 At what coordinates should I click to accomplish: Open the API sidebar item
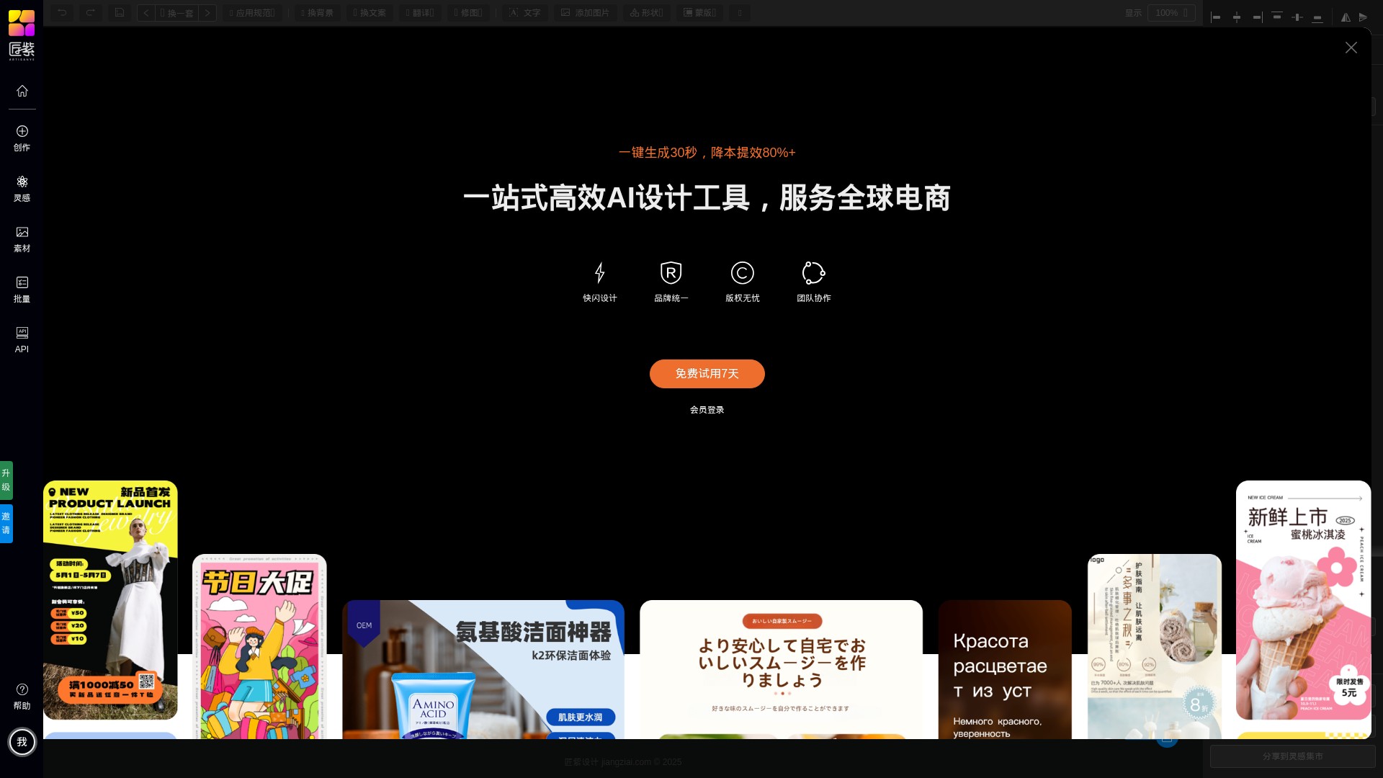click(22, 339)
